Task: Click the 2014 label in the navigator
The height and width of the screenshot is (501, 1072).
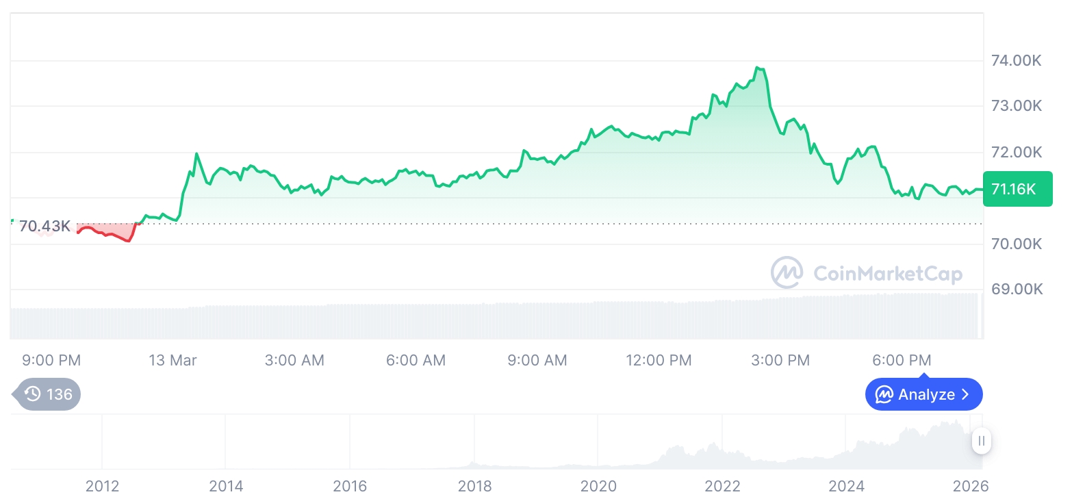Action: pos(226,487)
